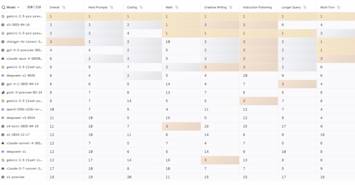Sort by the Overall column arrows
Screen dimensions: 355x185
pyautogui.click(x=64, y=7)
